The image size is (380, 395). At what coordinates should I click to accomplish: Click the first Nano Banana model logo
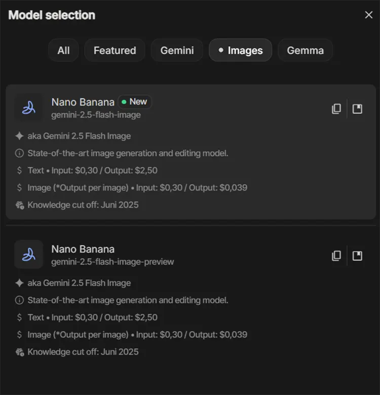[29, 107]
